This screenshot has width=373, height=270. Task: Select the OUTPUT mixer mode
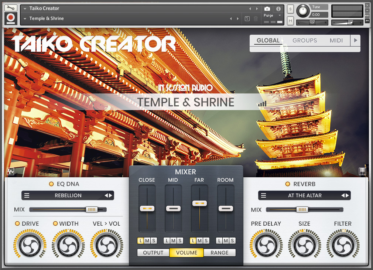[x=153, y=253]
